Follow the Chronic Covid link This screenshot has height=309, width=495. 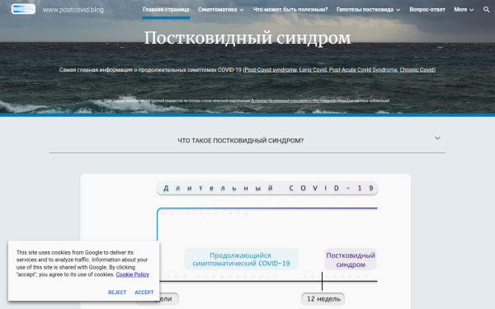pos(417,70)
